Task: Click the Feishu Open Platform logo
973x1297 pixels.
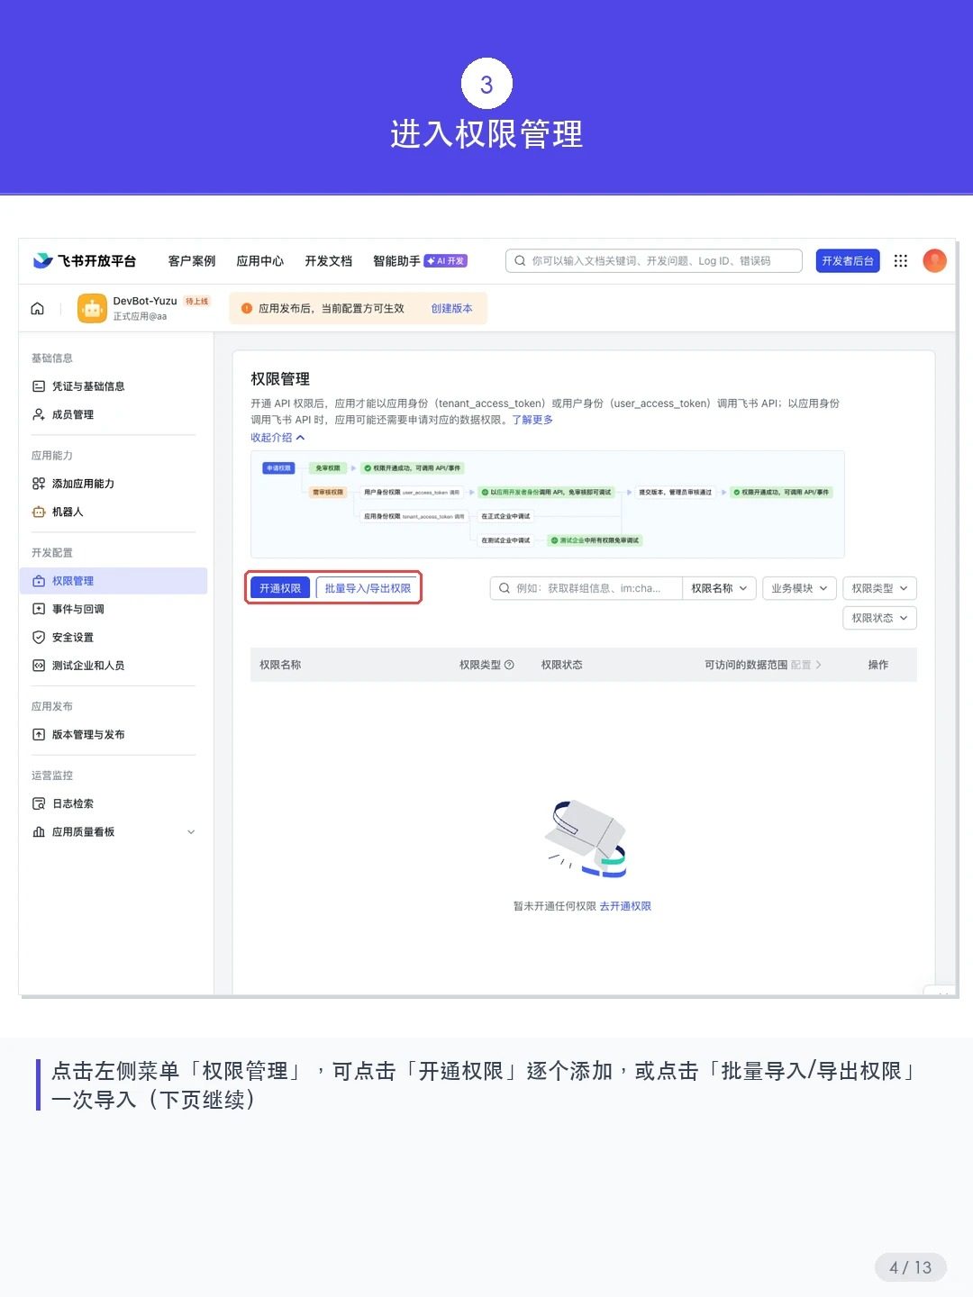Action: [x=84, y=261]
